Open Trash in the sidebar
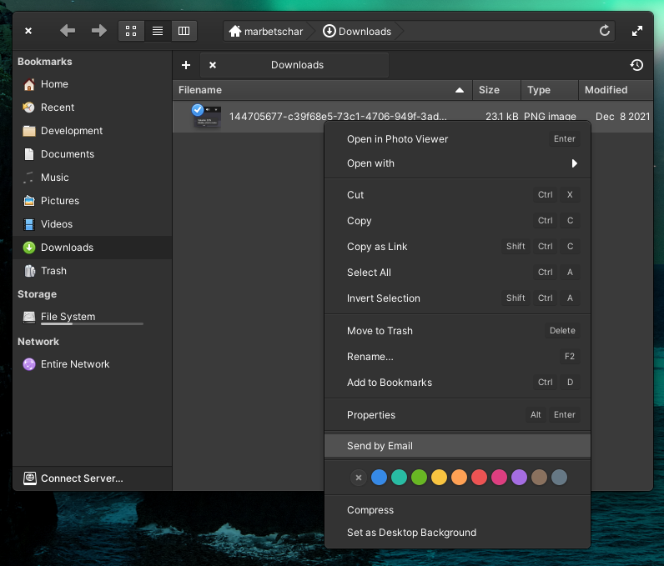The width and height of the screenshot is (664, 566). (53, 271)
